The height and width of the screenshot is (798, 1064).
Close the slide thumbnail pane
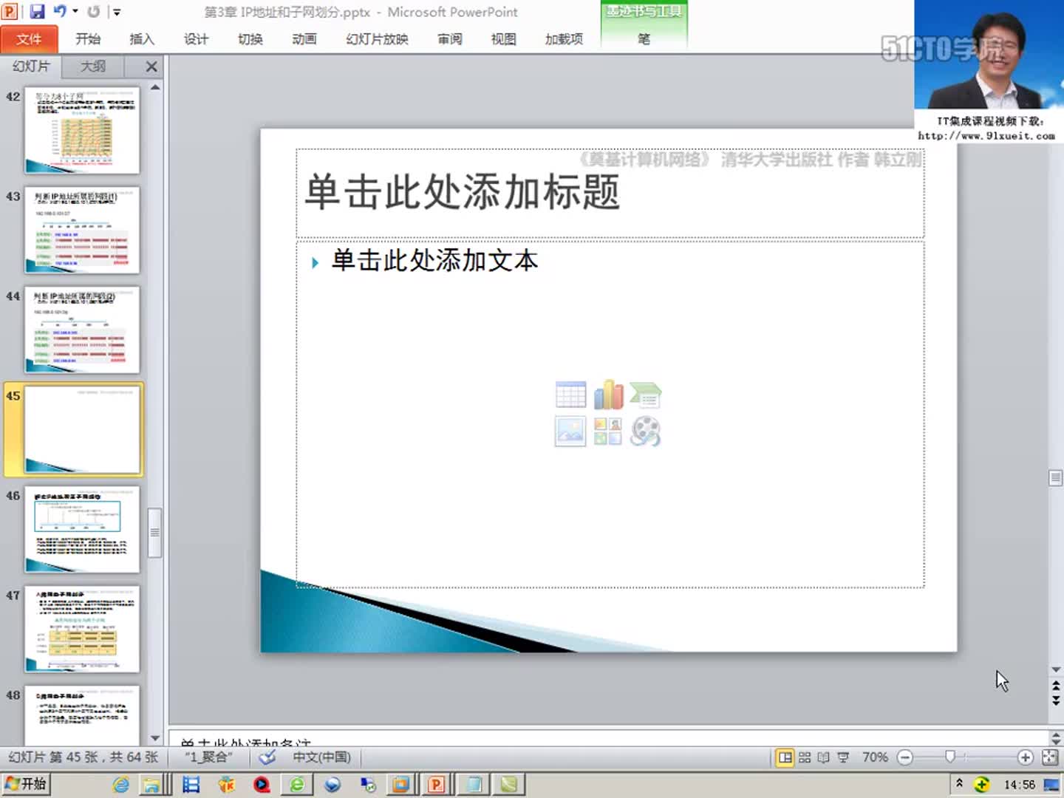point(151,66)
